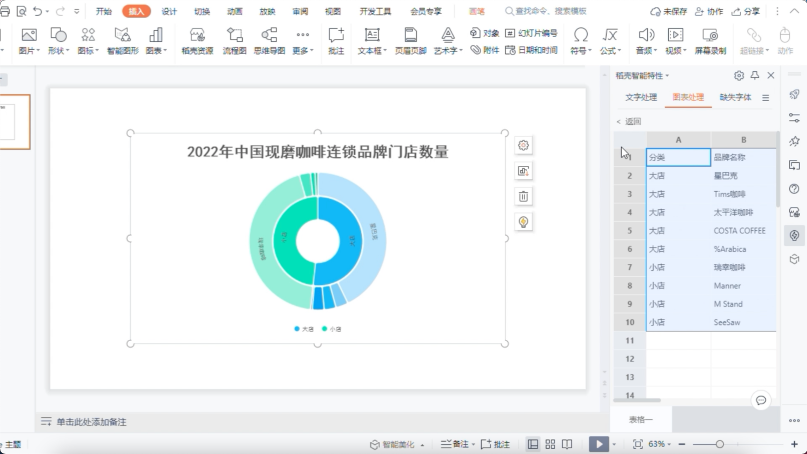Screen dimensions: 807x454
Task: Insert 幻灯片编号 slide number
Action: [x=531, y=33]
